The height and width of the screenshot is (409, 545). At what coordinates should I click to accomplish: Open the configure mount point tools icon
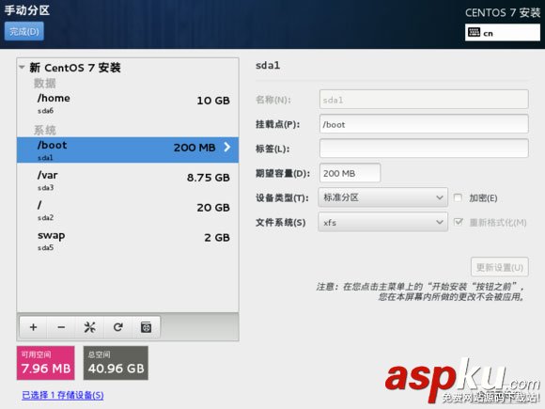[89, 327]
